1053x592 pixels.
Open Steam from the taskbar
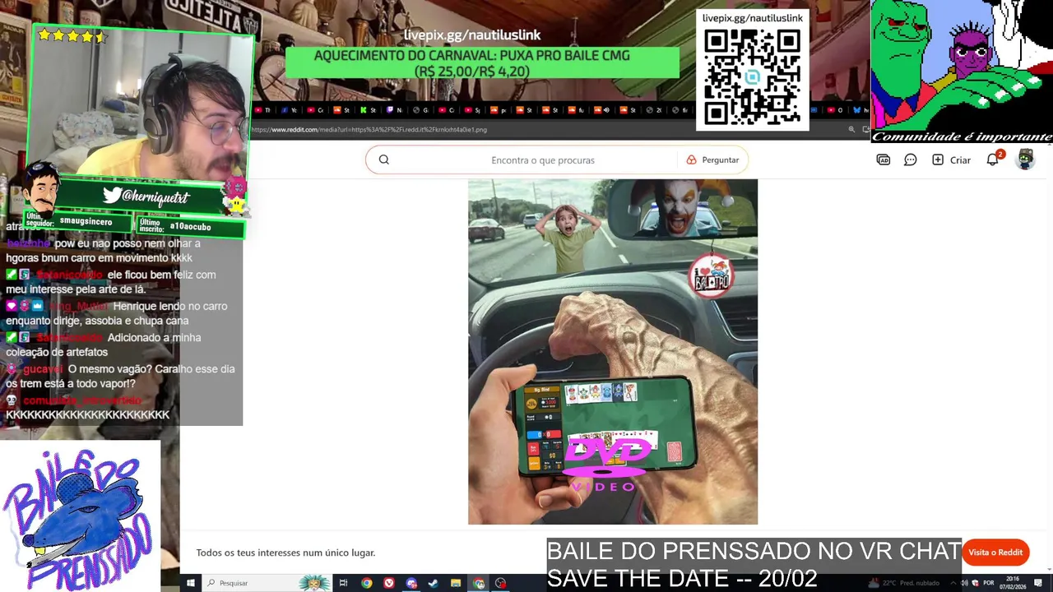[433, 583]
